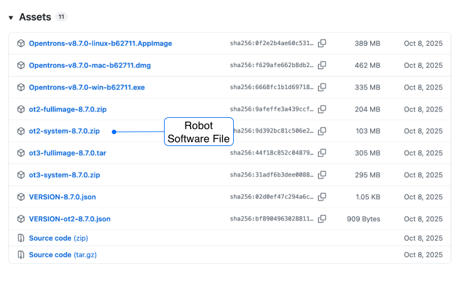Select hash text sha256:f629afe662b8db2…
Image resolution: width=460 pixels, height=282 pixels.
[271, 65]
